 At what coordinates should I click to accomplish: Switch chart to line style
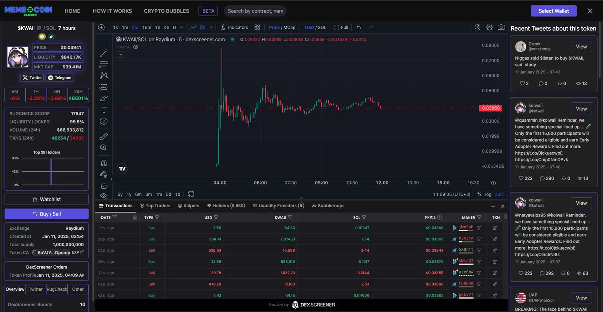[192, 27]
